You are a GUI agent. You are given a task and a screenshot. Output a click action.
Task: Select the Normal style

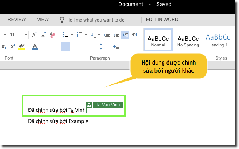pyautogui.click(x=158, y=40)
